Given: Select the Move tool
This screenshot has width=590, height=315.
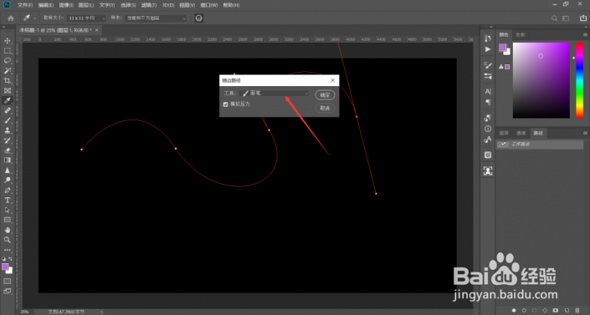Looking at the screenshot, I should (8, 41).
